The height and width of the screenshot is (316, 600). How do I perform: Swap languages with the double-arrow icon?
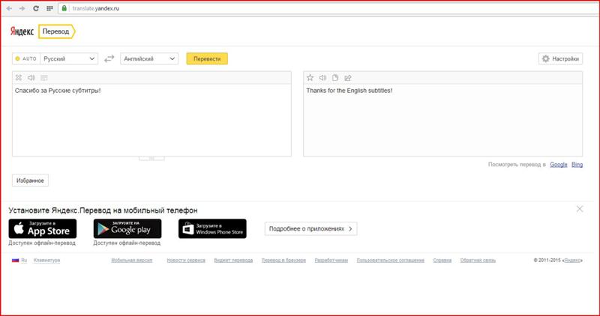tap(109, 58)
